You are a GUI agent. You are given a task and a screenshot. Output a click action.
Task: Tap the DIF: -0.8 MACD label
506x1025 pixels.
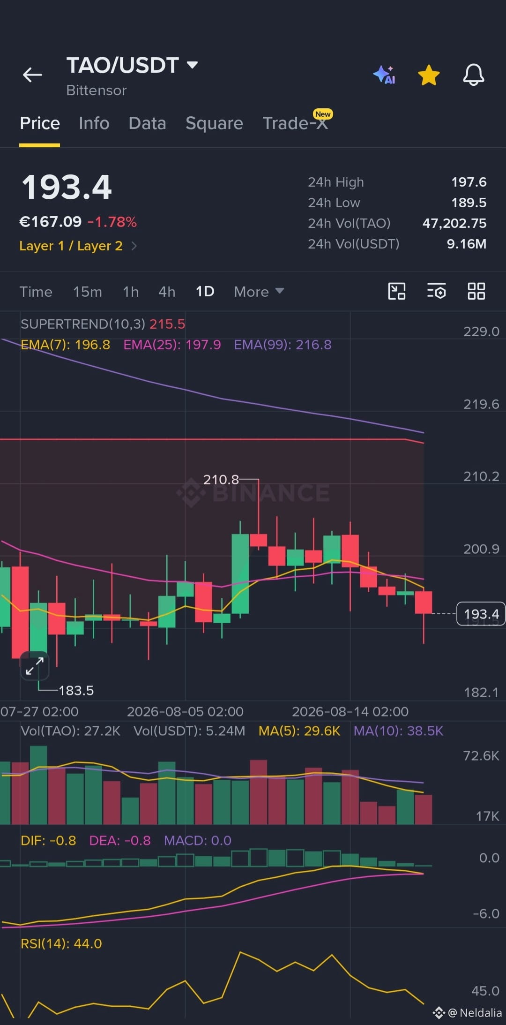point(48,840)
